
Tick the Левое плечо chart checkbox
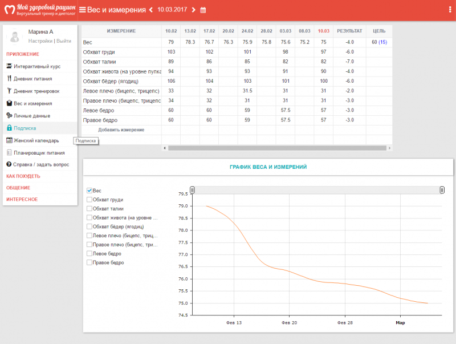pos(89,236)
